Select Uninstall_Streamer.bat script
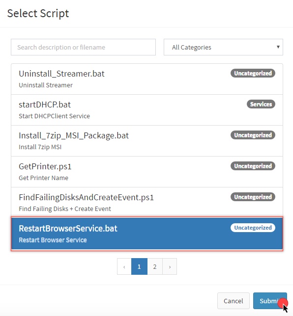Screen dimensions: 293x316 147,79
